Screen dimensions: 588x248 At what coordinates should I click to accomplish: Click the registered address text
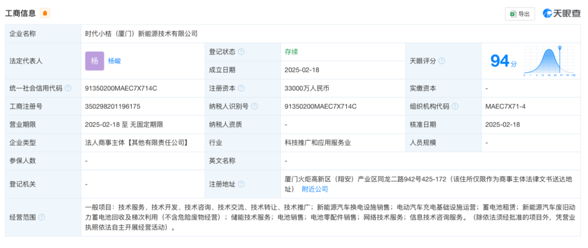pos(428,184)
